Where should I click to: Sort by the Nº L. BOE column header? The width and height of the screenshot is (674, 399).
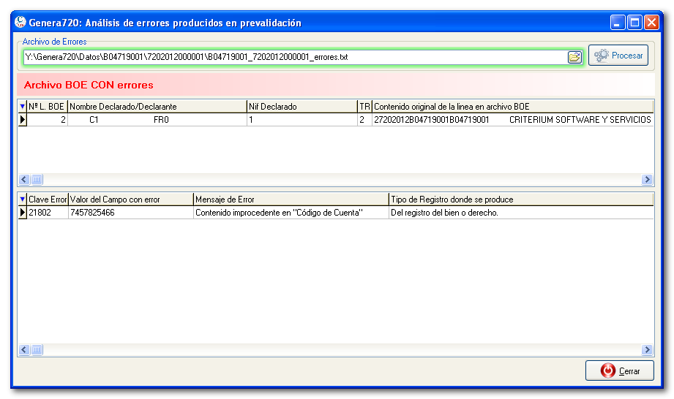47,107
